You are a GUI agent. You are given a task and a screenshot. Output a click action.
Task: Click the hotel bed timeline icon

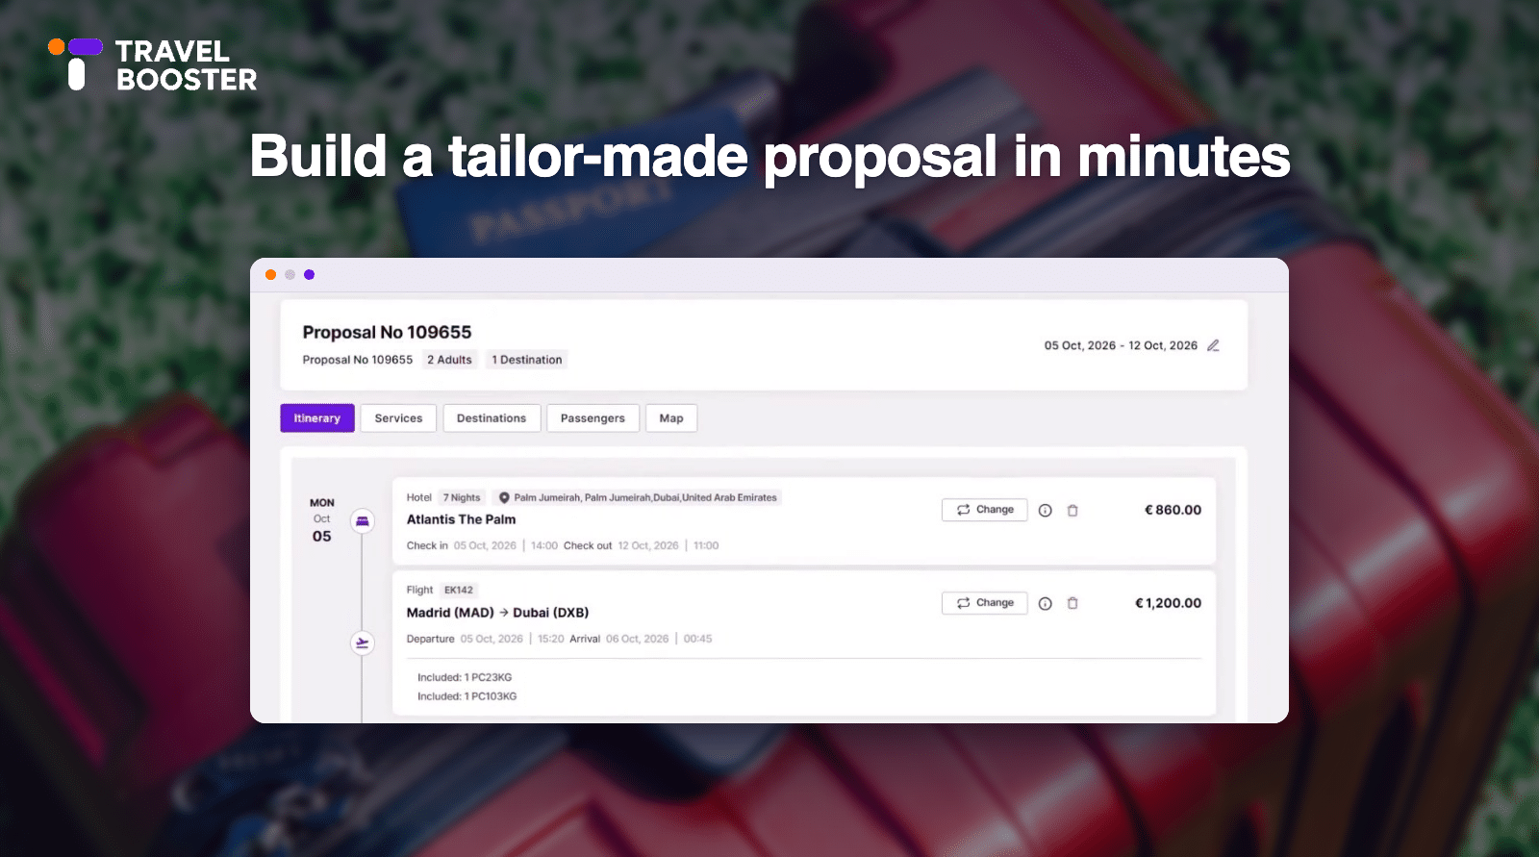(x=363, y=521)
